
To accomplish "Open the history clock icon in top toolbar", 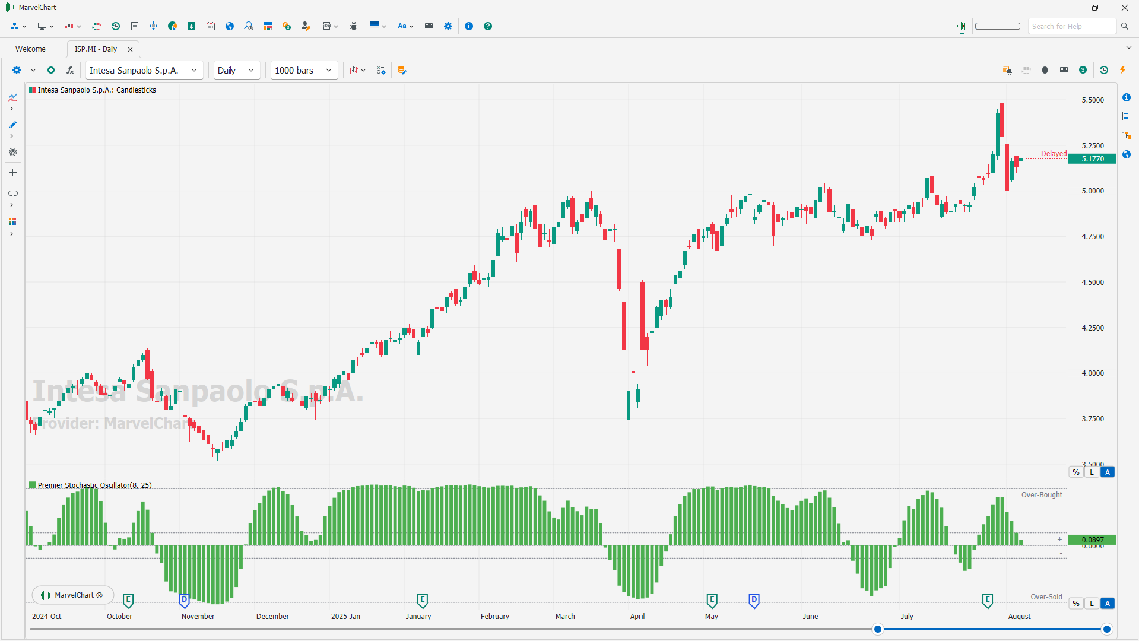I will pos(116,26).
